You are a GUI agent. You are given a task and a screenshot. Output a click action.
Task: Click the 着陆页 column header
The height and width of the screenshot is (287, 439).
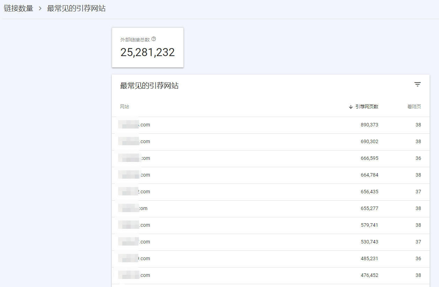[414, 107]
